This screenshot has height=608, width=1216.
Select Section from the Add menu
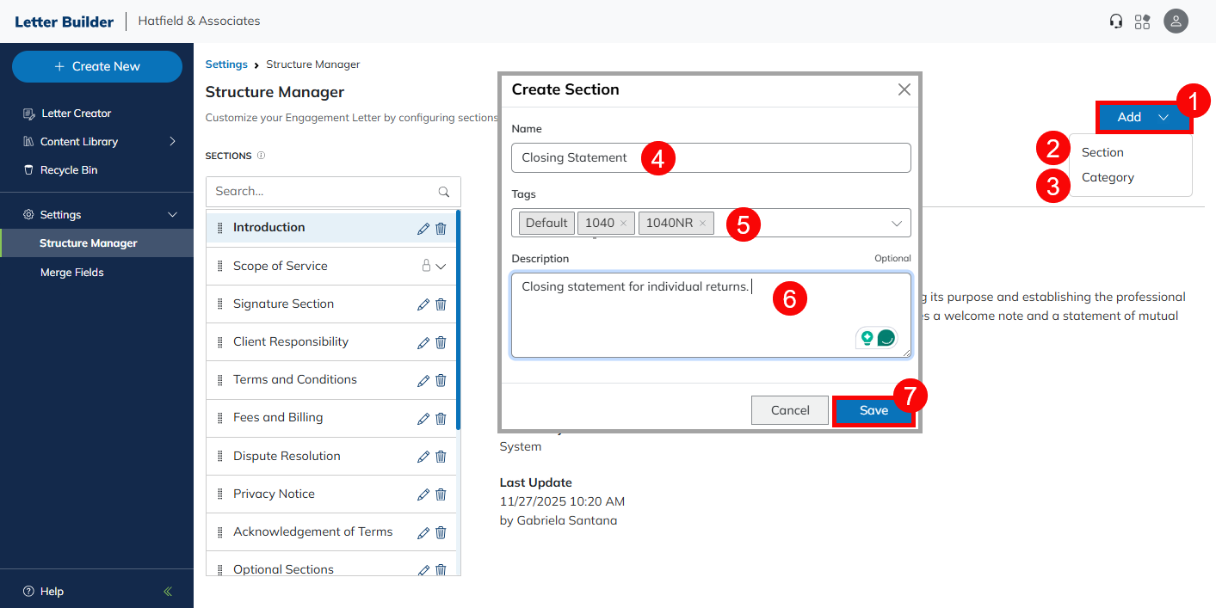tap(1102, 153)
